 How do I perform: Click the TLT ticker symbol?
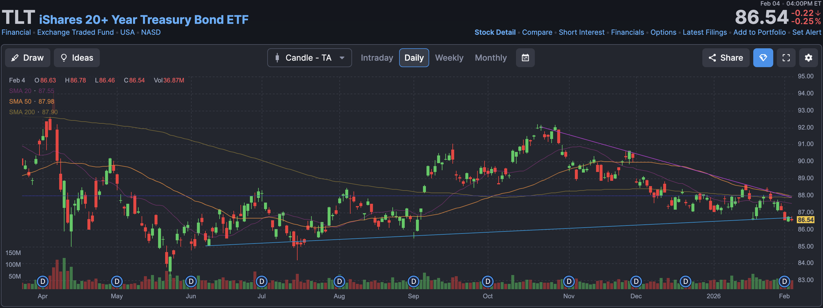18,17
